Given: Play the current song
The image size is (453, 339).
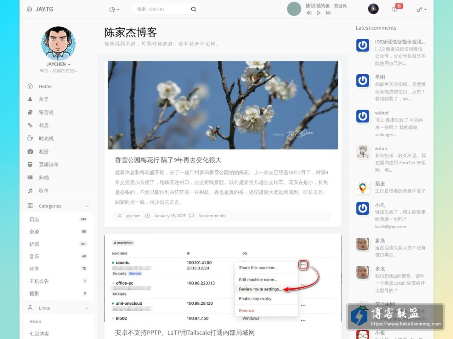Looking at the screenshot, I should tap(318, 13).
